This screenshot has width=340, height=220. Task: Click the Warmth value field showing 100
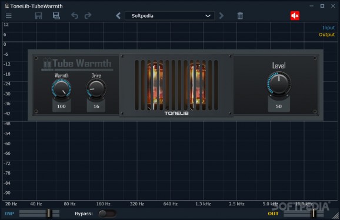(x=61, y=106)
